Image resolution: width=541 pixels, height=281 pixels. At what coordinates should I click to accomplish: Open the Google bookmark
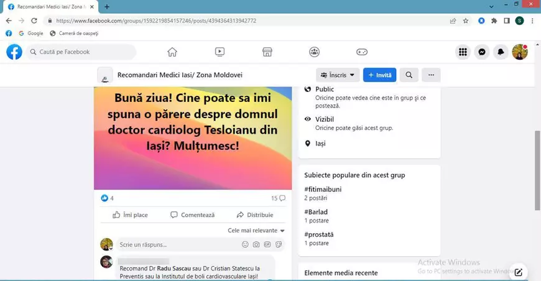(31, 33)
